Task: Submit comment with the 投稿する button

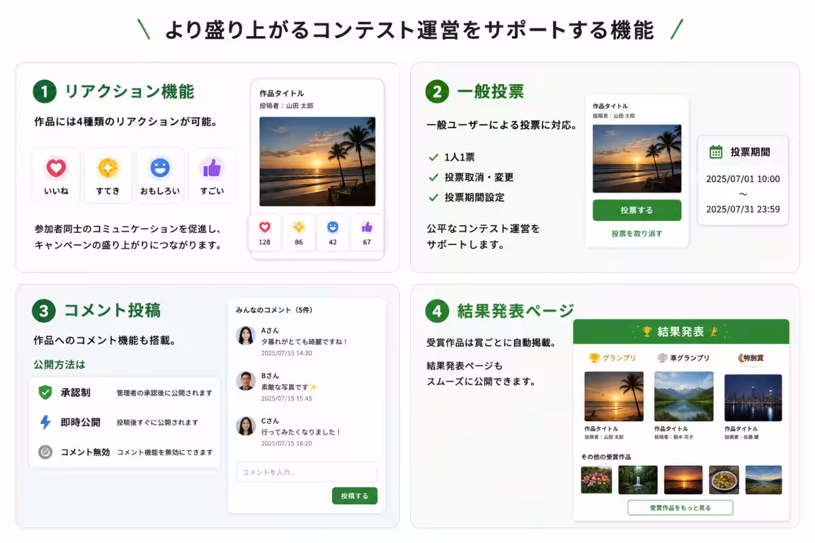Action: click(x=355, y=495)
